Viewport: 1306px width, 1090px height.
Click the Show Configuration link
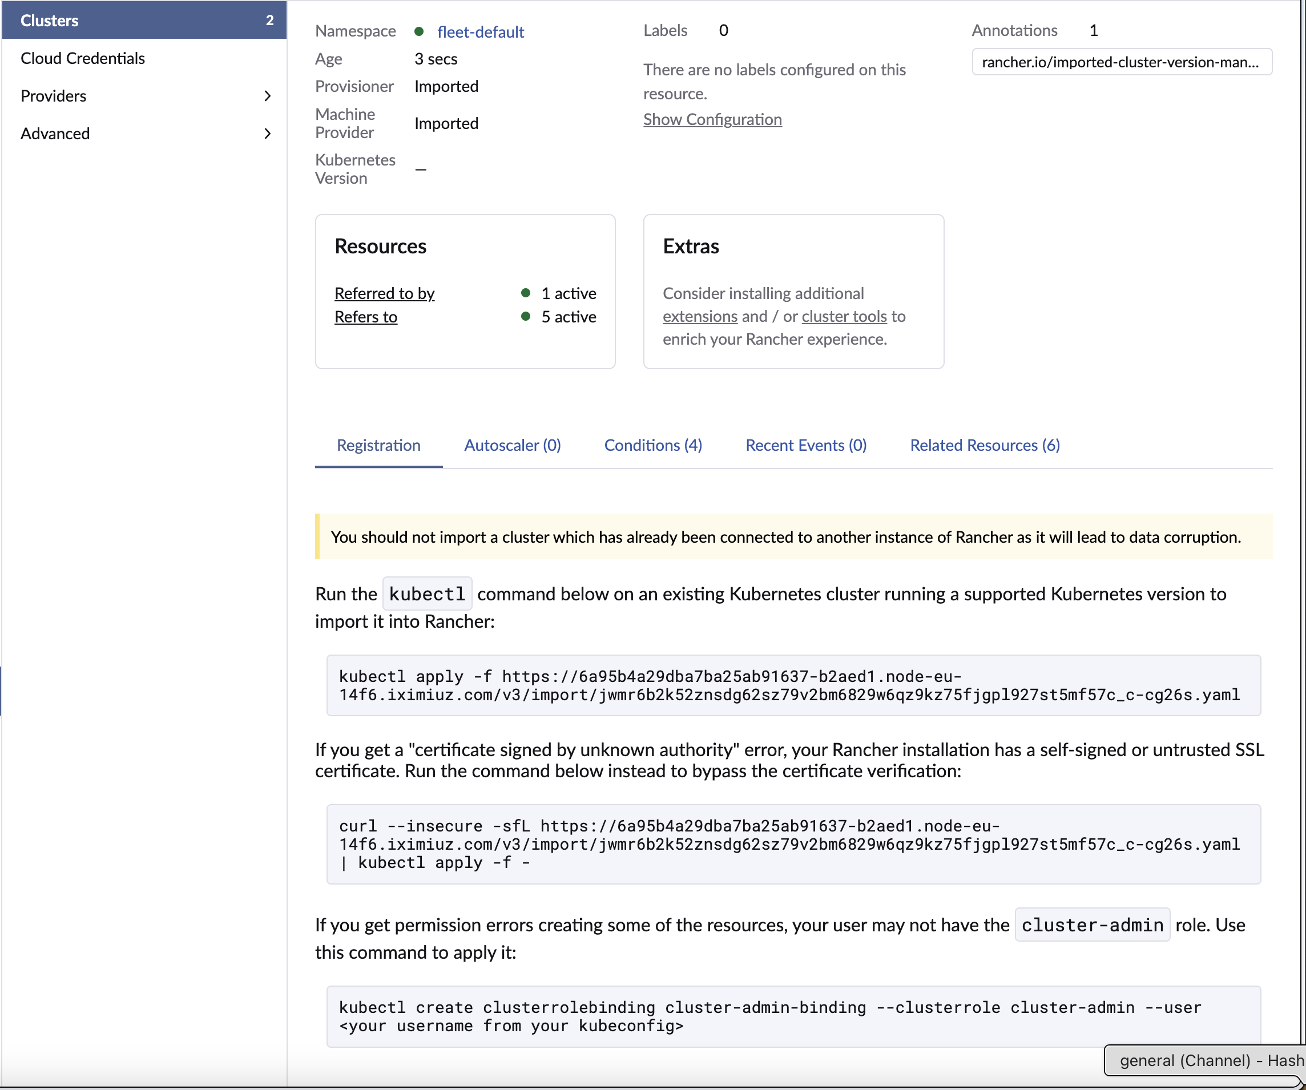[713, 119]
